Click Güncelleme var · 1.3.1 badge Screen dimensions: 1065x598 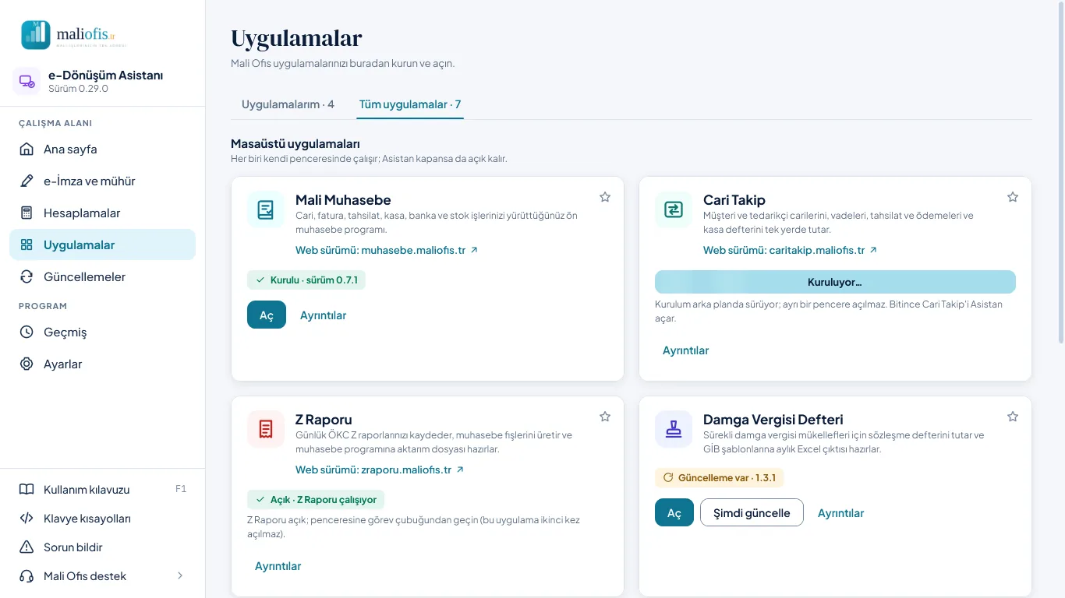tap(719, 477)
